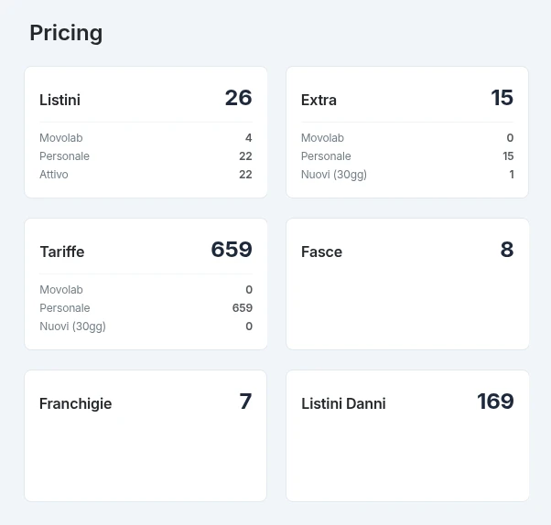Click the Tariffe total count 659
Viewport: 551px width, 525px height.
click(232, 250)
